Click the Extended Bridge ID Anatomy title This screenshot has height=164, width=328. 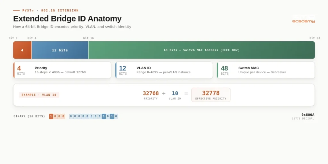[67, 19]
